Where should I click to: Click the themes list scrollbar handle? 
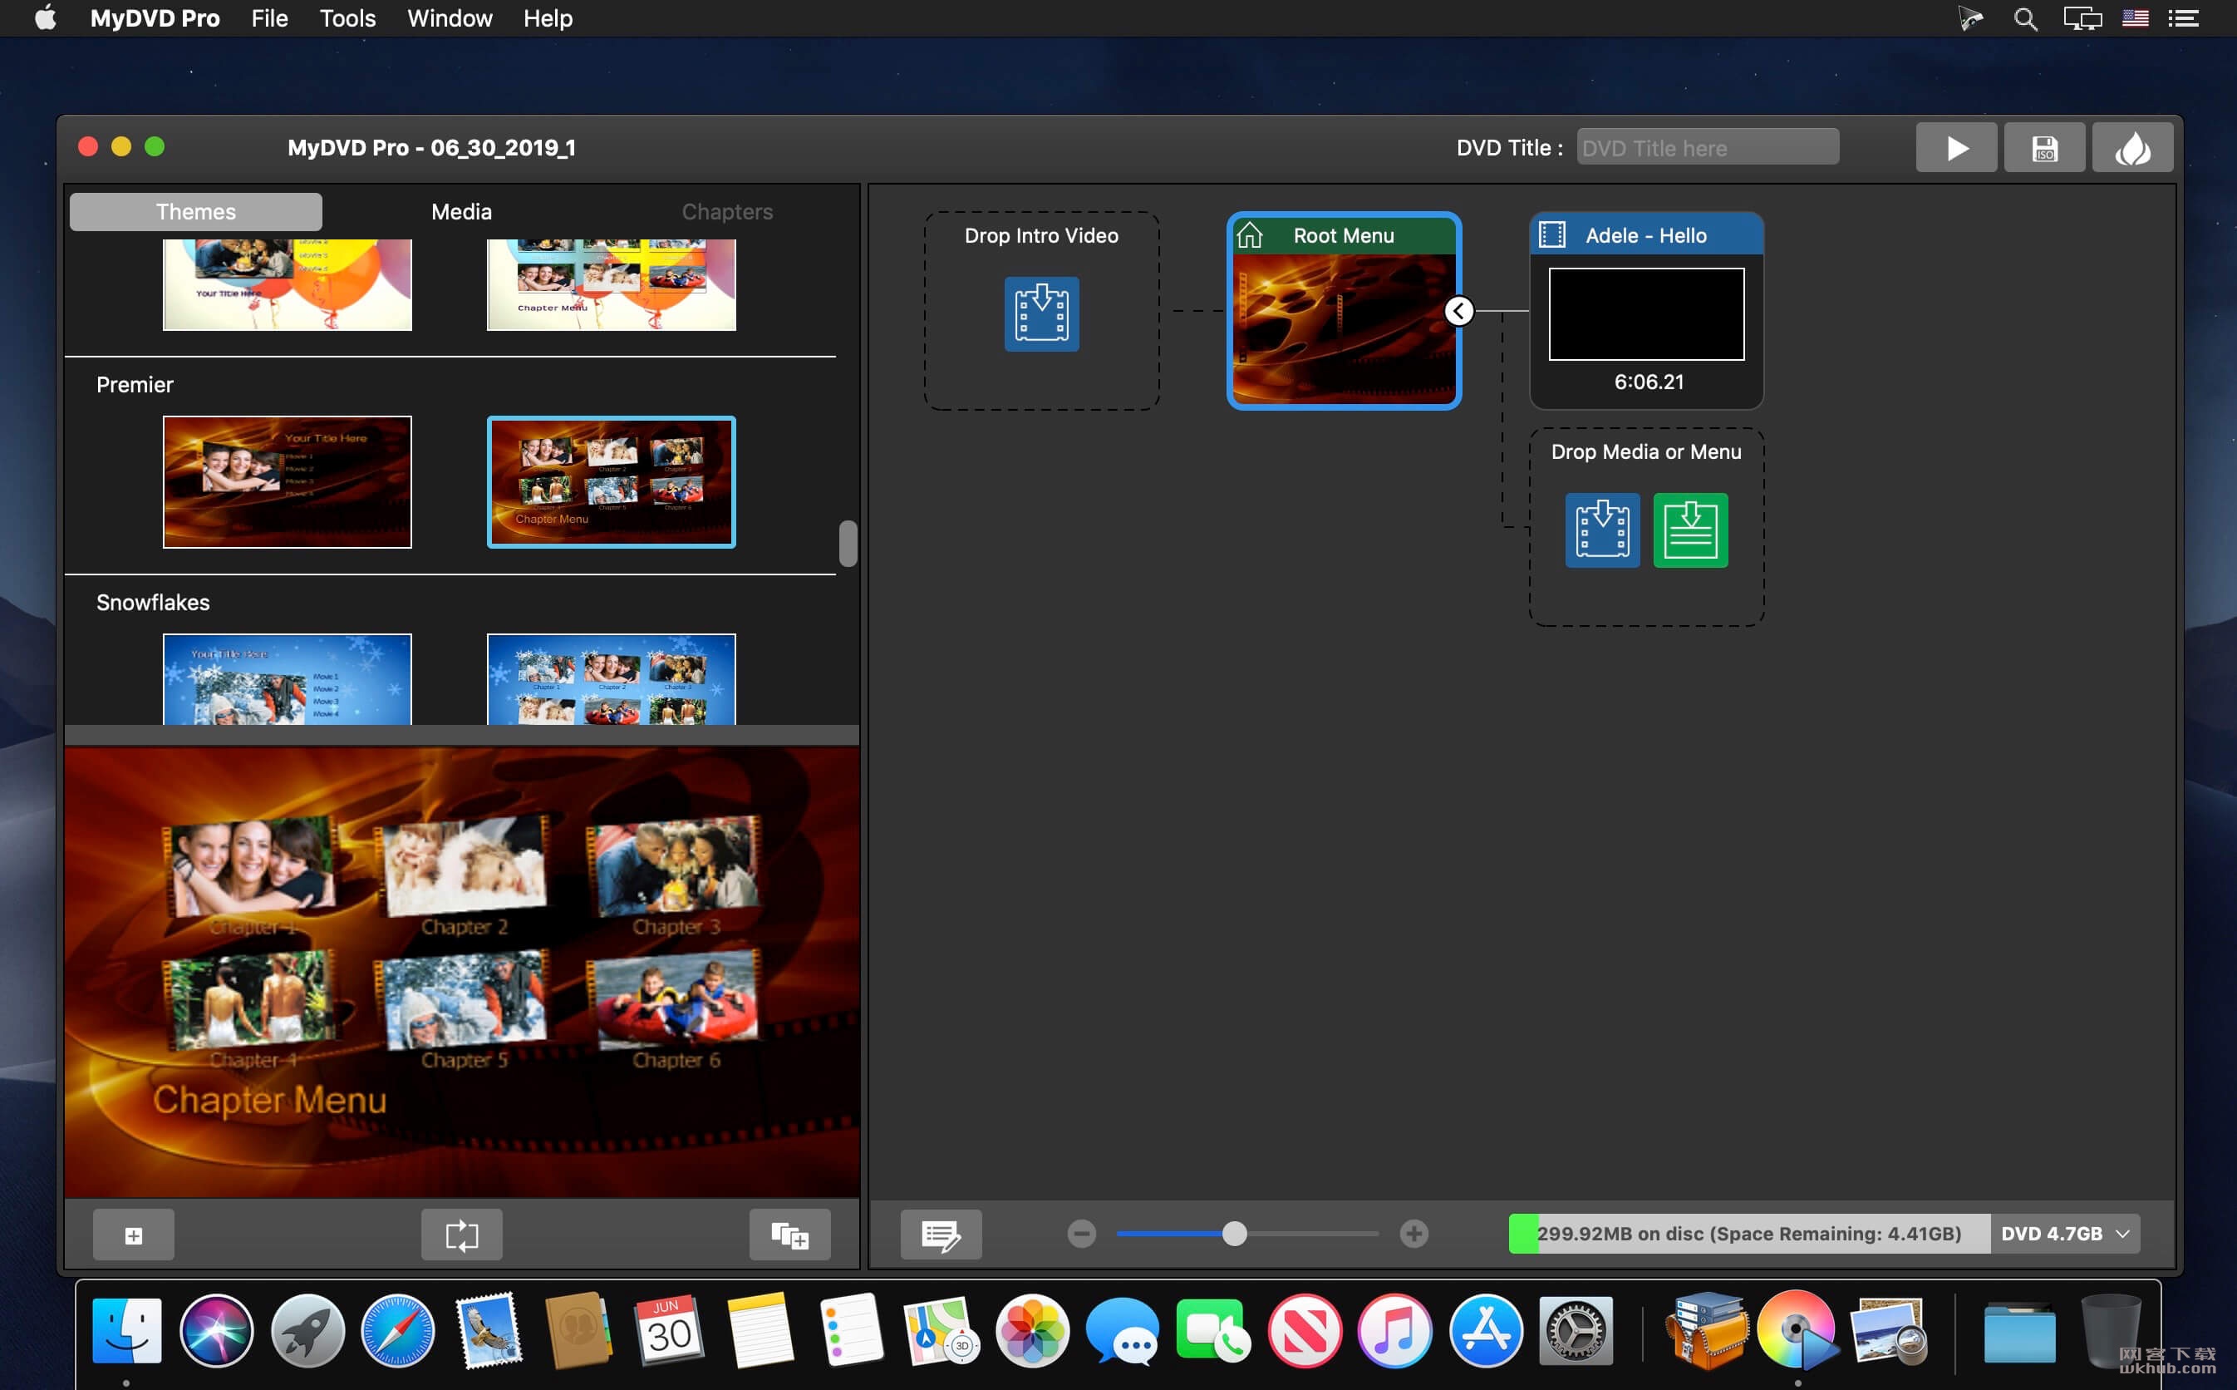pyautogui.click(x=847, y=545)
